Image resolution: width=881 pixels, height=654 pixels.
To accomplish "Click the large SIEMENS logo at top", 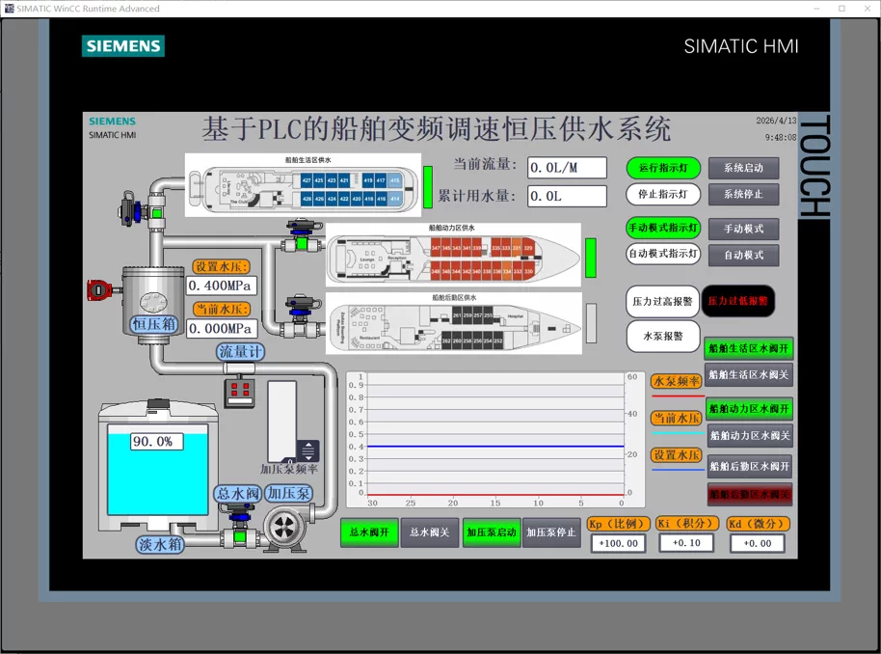I will 123,46.
